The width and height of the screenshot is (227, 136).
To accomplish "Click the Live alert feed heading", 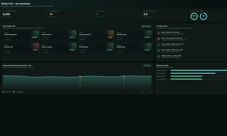I will click(162, 26).
